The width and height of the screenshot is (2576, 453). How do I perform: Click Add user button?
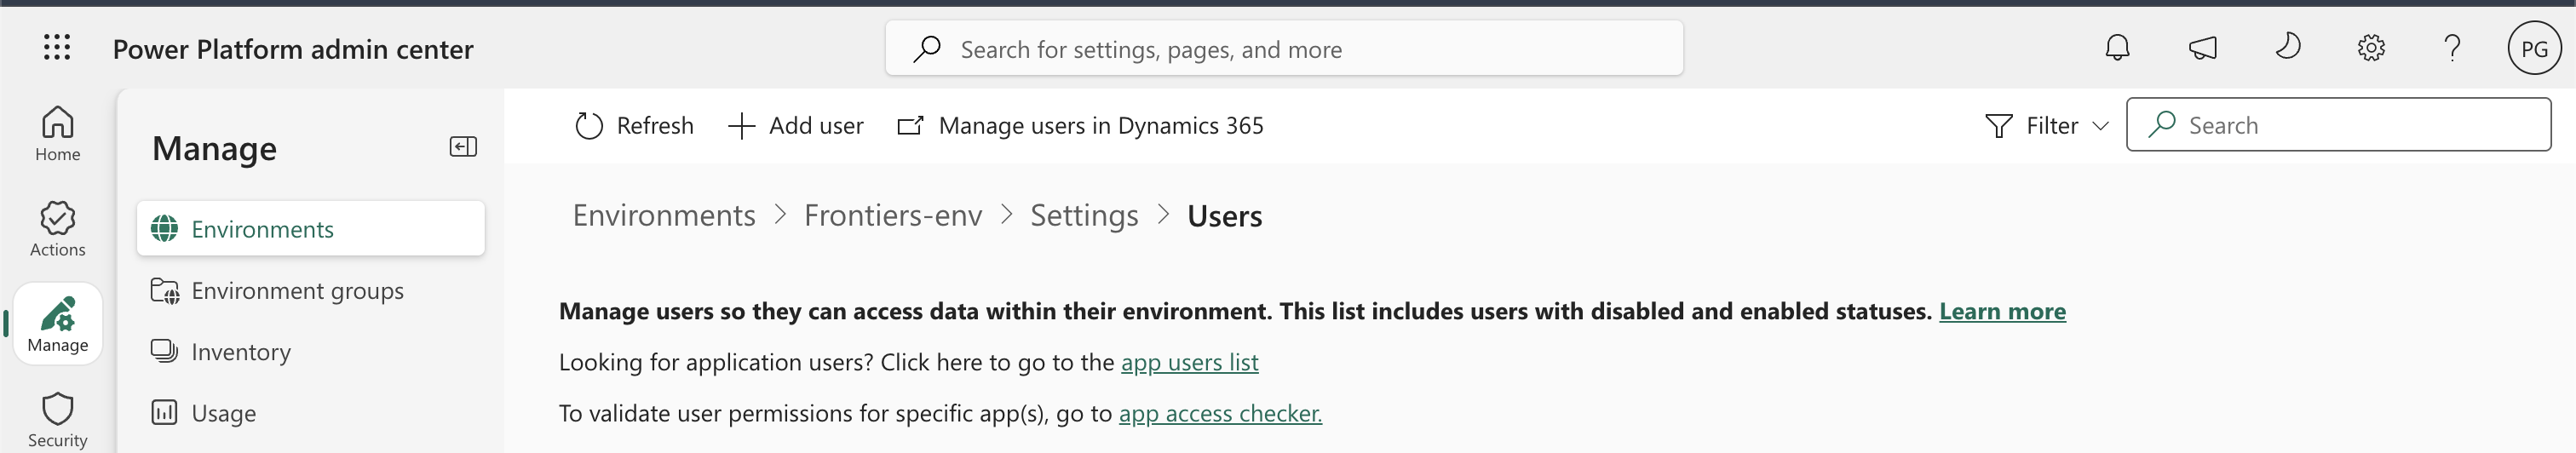click(796, 126)
